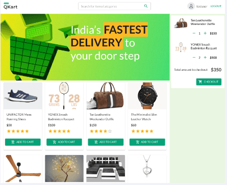Click the QKart logo
This screenshot has width=227, height=185.
pyautogui.click(x=11, y=6)
